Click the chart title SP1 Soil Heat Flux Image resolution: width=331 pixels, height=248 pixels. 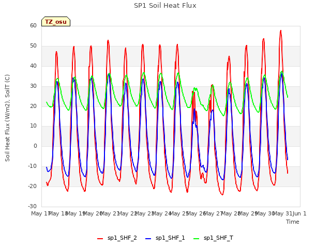[165, 6]
